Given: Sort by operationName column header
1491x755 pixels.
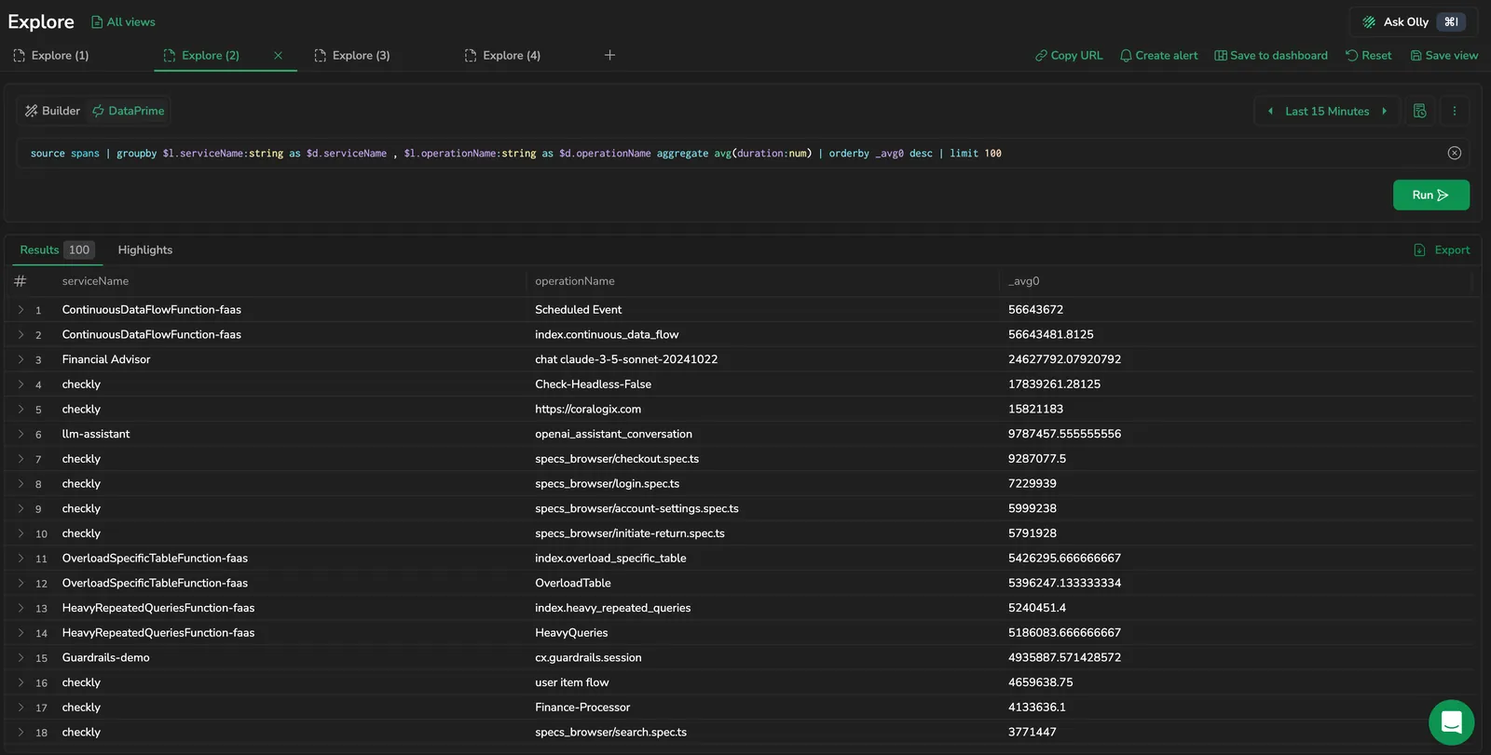Looking at the screenshot, I should [575, 281].
